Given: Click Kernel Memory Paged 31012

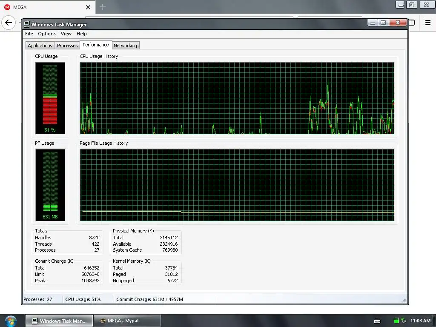Looking at the screenshot, I should [x=171, y=274].
